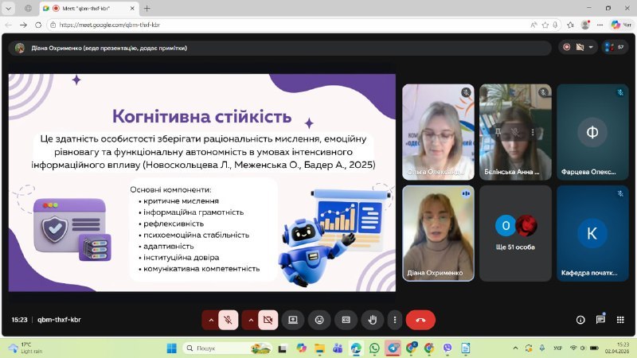Toggle closed captions button
Image resolution: width=637 pixels, height=358 pixels.
pos(345,319)
